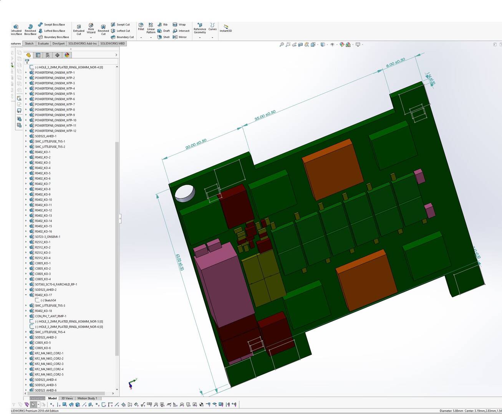This screenshot has height=414, width=502.
Task: Click the feature tree vertical scrollbar
Action: click(117, 249)
